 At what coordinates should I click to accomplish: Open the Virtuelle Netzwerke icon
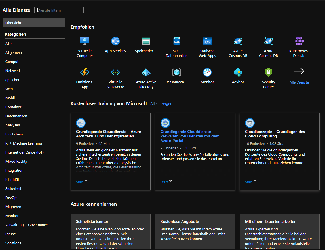click(x=115, y=72)
